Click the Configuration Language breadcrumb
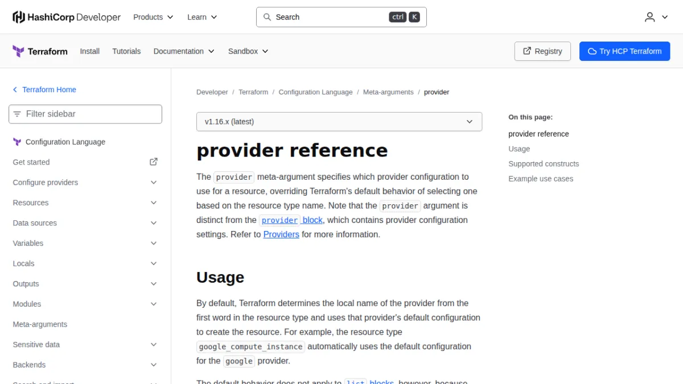This screenshot has width=683, height=384. pyautogui.click(x=315, y=92)
